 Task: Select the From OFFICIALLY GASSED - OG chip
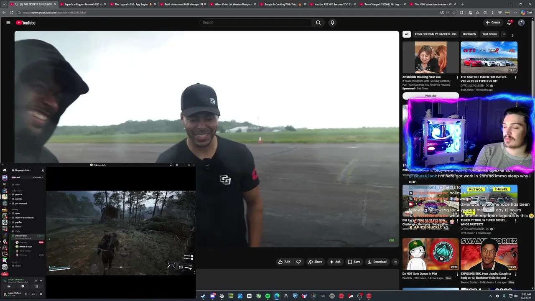pos(436,34)
